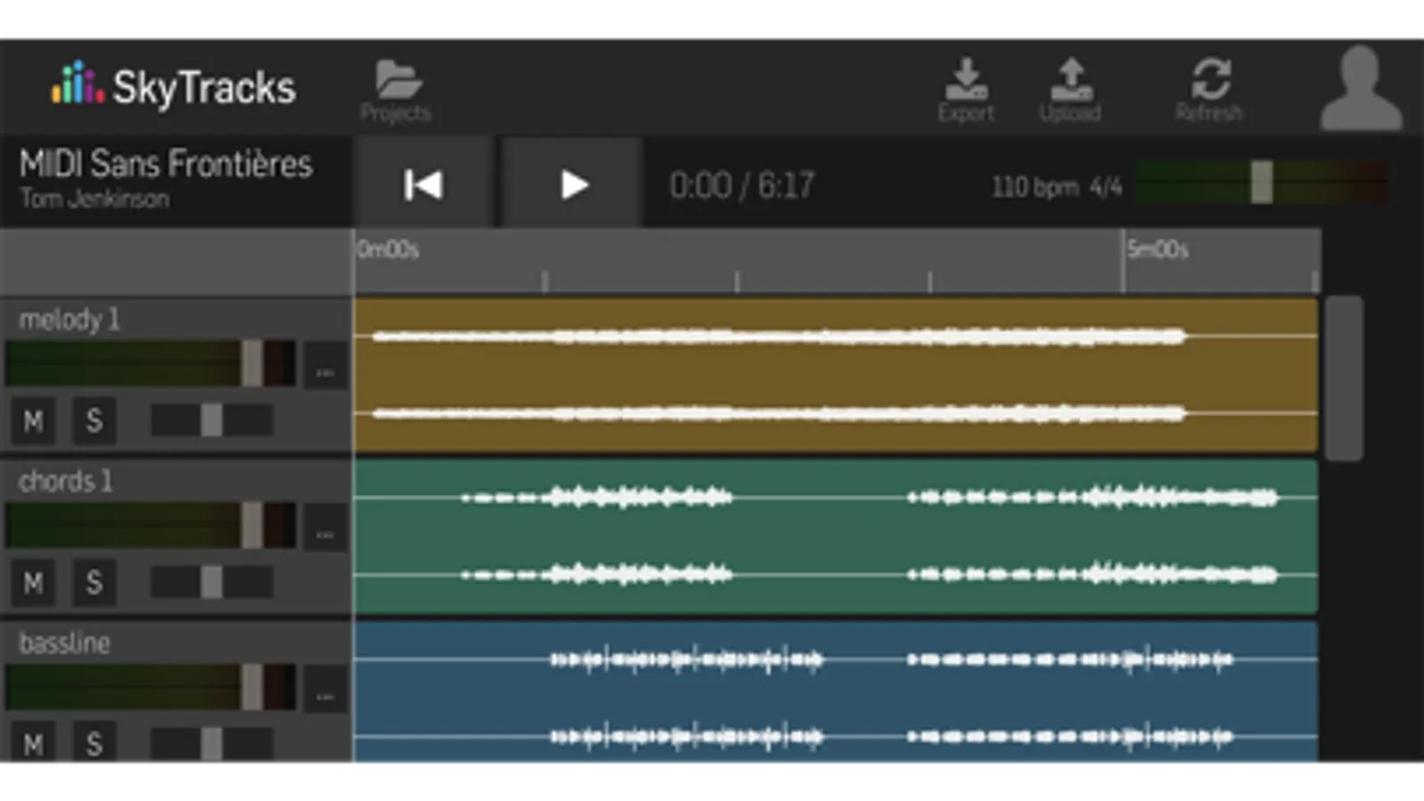Open chords 1 track options menu
The height and width of the screenshot is (801, 1424).
(325, 529)
